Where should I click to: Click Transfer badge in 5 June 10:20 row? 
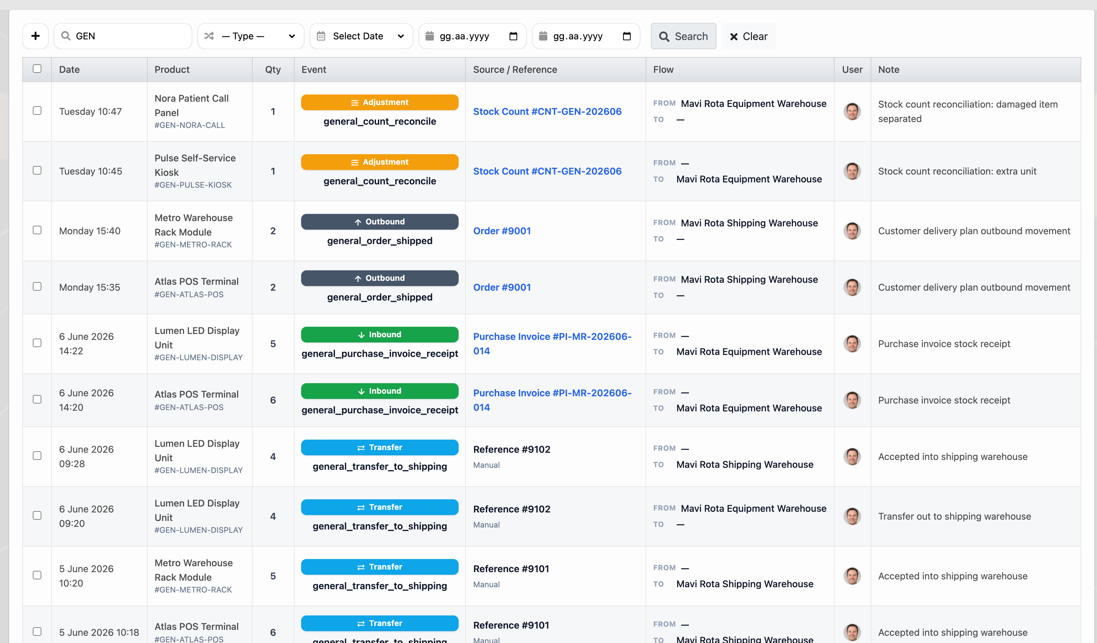coord(380,567)
